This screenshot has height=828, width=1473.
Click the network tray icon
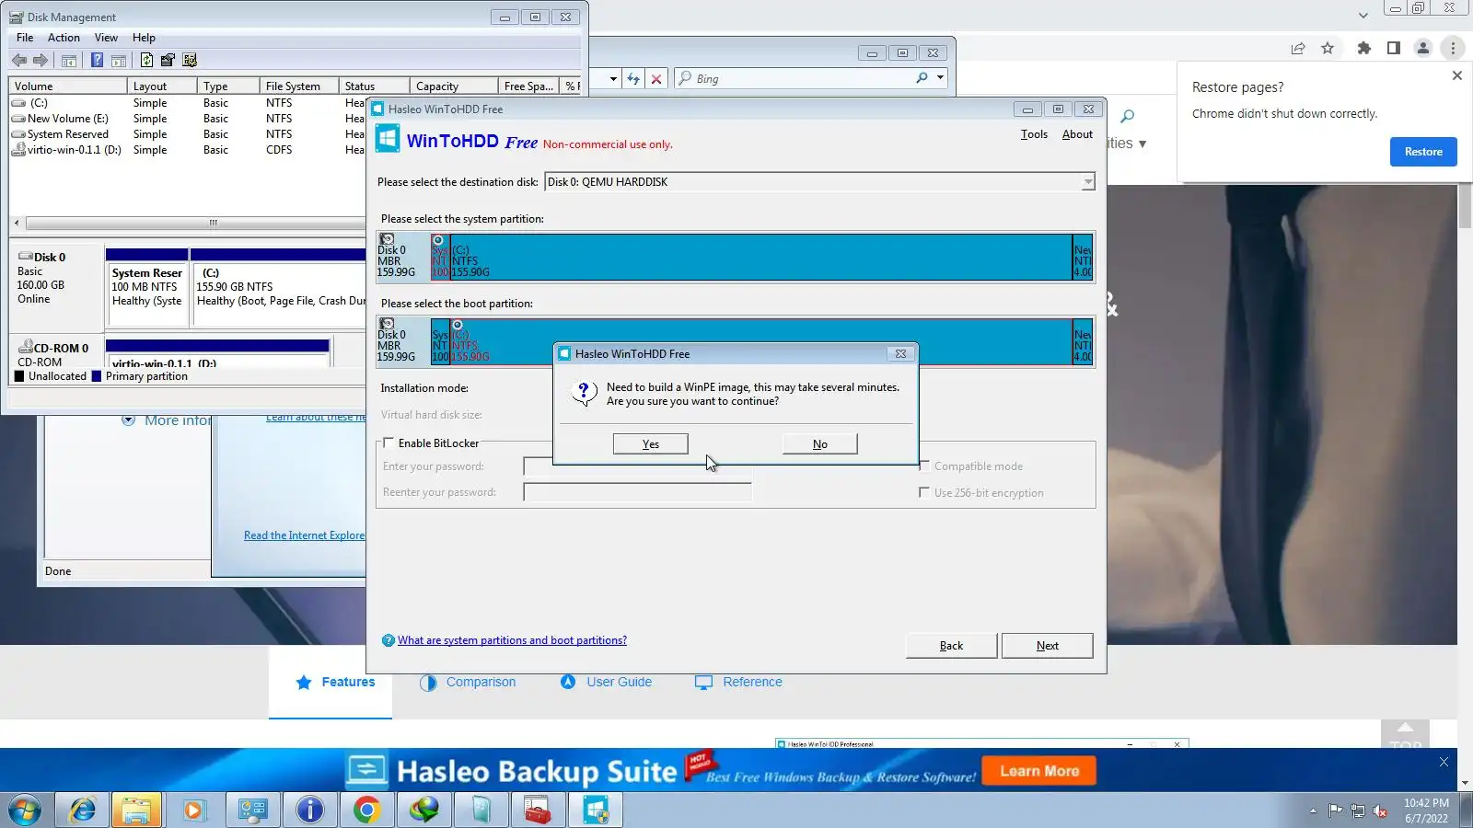(x=1358, y=811)
